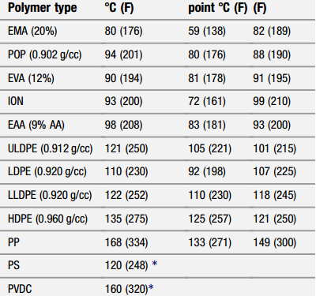
Task: Select the 120 (248) value for PS
Action: pos(126,265)
